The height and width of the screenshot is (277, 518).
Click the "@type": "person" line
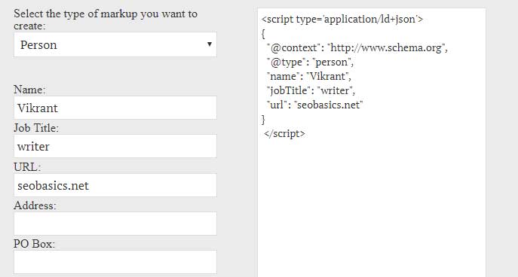[x=310, y=62]
